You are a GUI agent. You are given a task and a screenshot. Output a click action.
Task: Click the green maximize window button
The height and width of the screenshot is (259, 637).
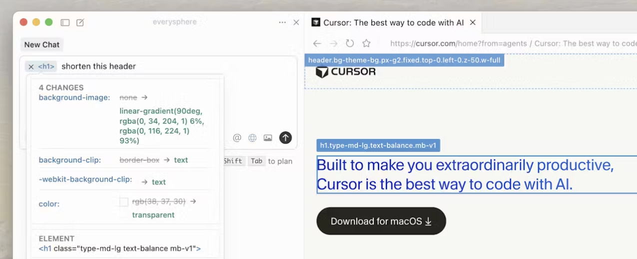(49, 22)
